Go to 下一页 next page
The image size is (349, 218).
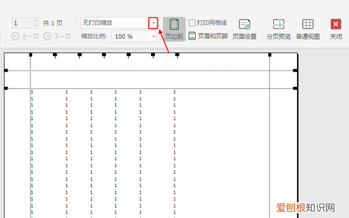[x=57, y=36]
